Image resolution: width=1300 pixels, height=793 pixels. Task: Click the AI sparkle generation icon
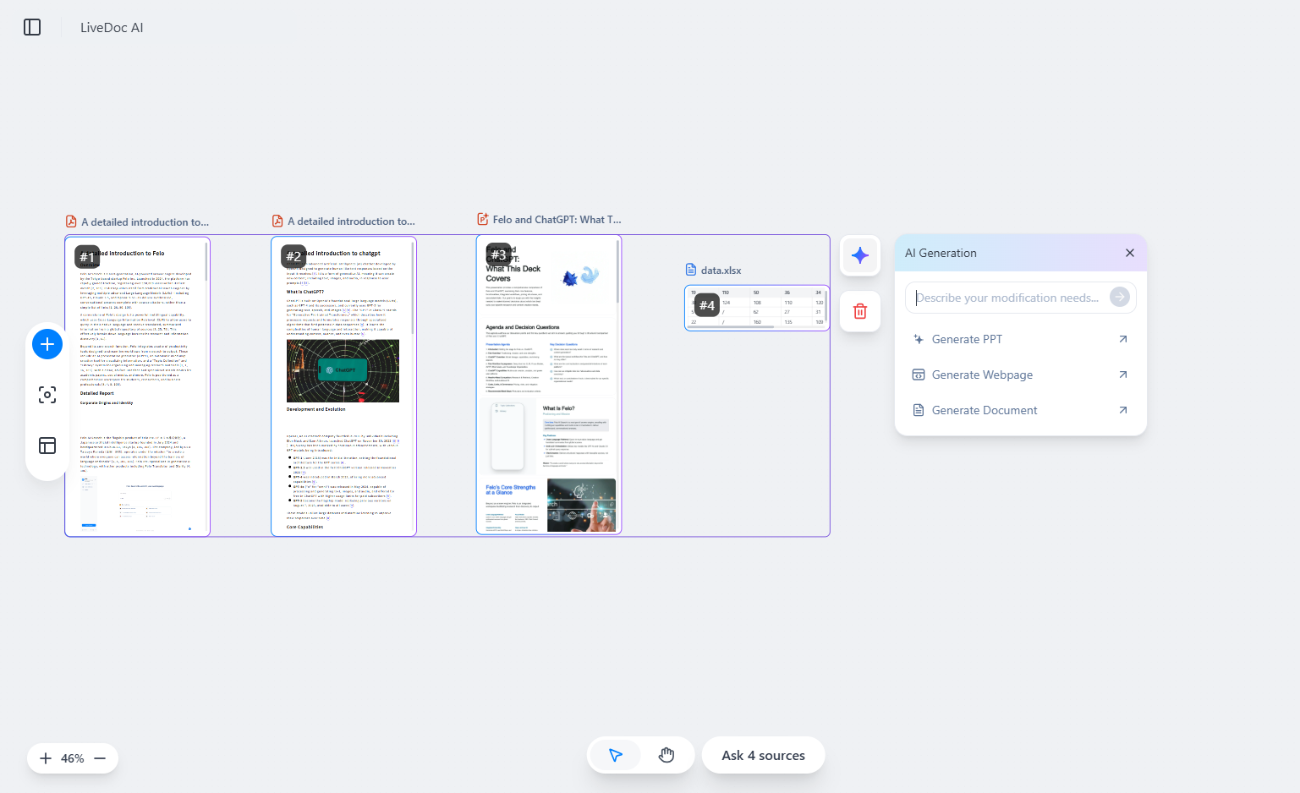pyautogui.click(x=860, y=255)
